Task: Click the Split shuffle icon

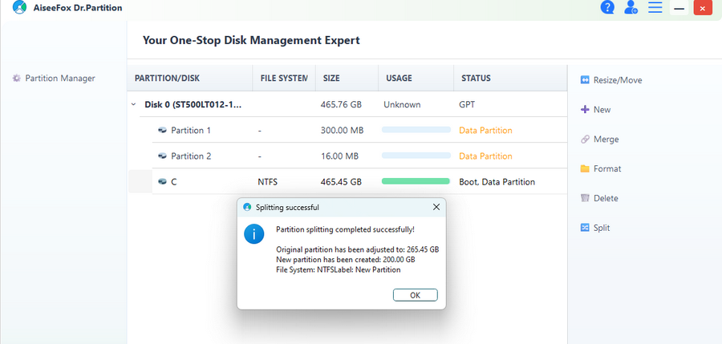Action: 585,228
